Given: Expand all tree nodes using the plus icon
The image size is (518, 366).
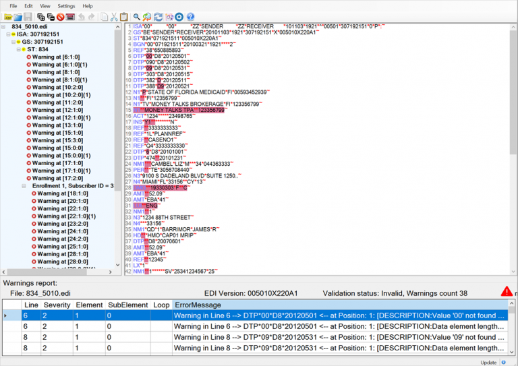Looking at the screenshot, I should point(41,17).
